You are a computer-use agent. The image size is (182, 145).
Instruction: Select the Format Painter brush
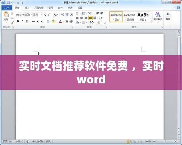(x=12, y=22)
